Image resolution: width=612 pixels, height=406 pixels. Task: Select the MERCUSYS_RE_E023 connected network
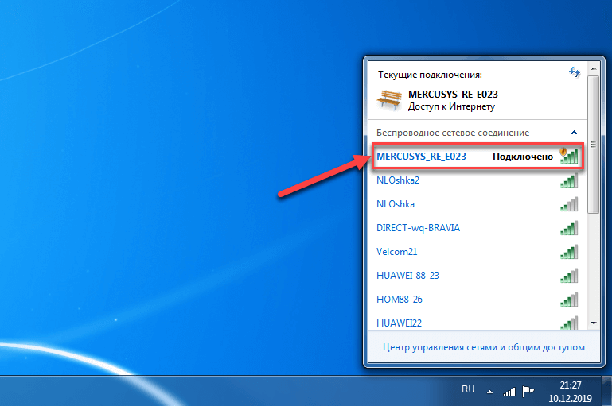click(x=421, y=157)
